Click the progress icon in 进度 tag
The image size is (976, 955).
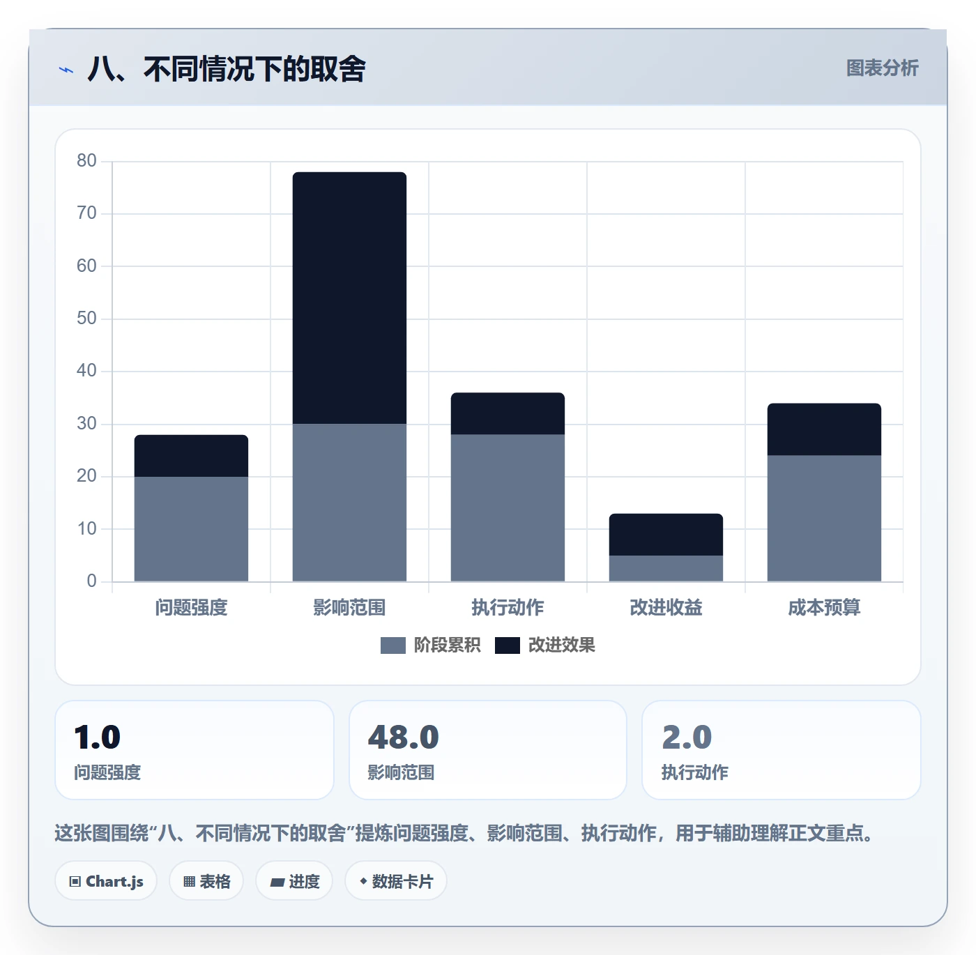(277, 882)
